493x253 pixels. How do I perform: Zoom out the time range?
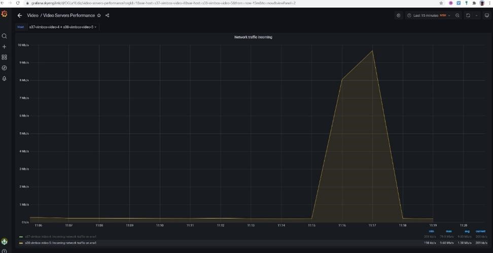click(457, 15)
